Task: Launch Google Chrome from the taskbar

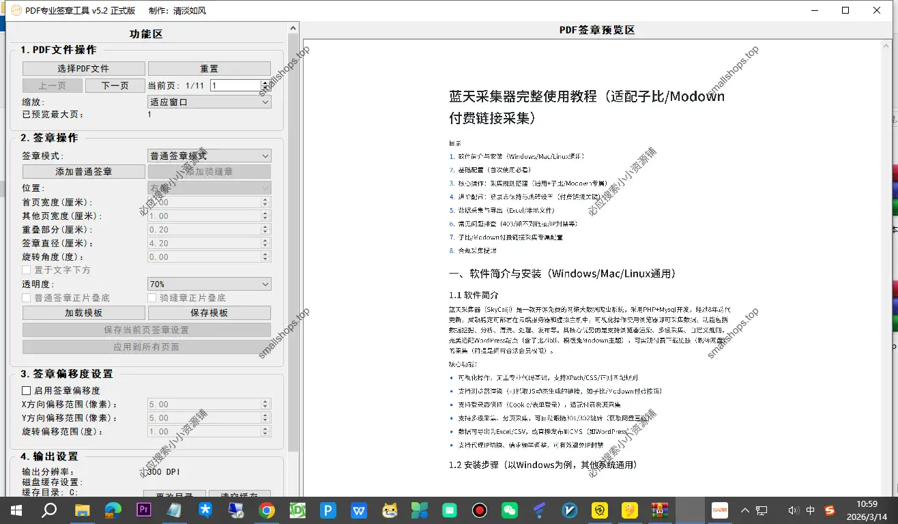Action: (x=266, y=510)
